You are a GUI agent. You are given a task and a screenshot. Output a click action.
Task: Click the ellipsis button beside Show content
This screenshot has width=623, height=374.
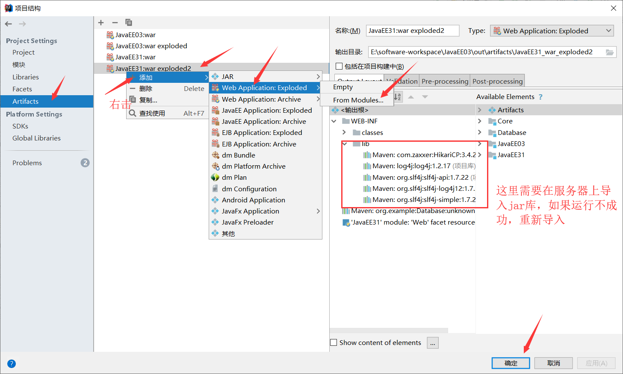pyautogui.click(x=433, y=343)
